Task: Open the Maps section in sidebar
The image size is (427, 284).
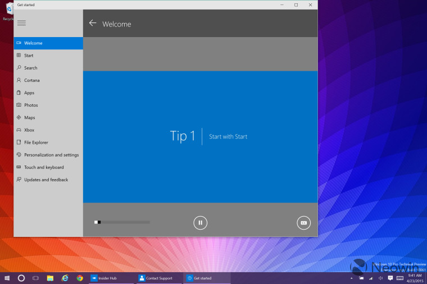Action: [x=48, y=117]
